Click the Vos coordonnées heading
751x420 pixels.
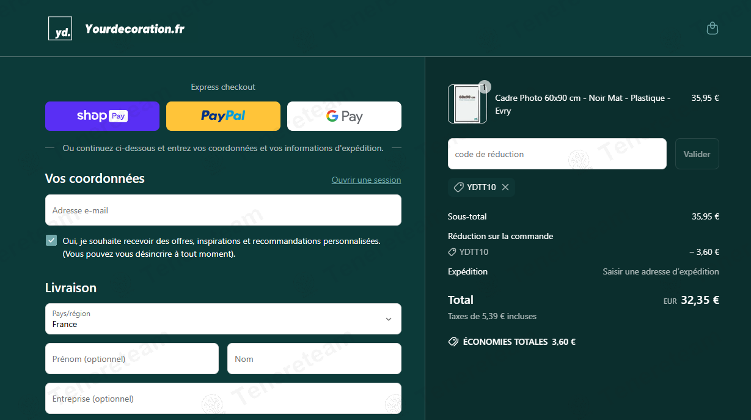pyautogui.click(x=95, y=179)
